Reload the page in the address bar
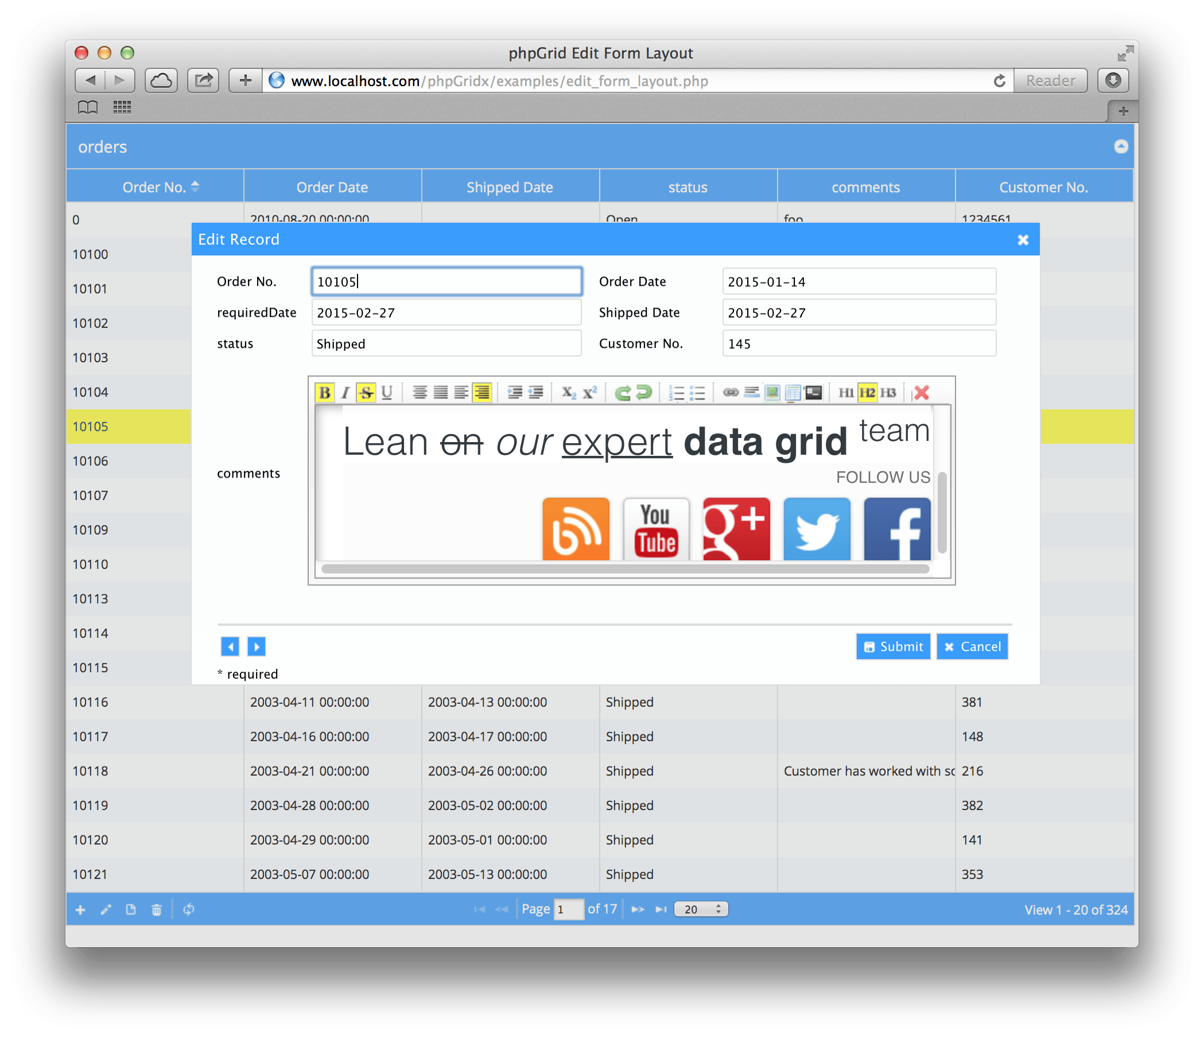The image size is (1204, 1038). tap(1000, 81)
